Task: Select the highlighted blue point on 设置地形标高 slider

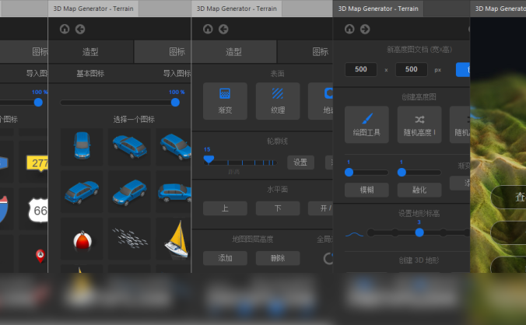Action: (x=419, y=232)
